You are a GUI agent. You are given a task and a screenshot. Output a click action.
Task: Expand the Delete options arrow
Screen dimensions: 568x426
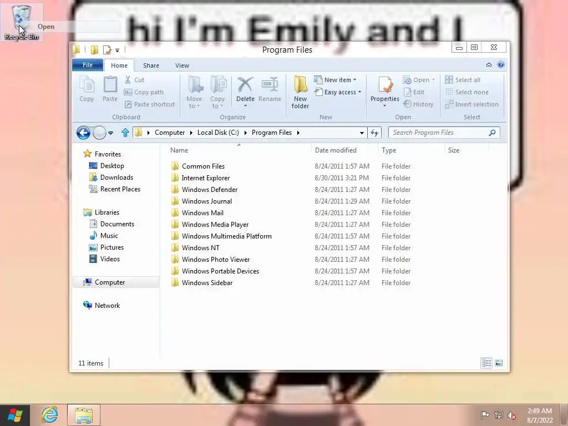(245, 106)
